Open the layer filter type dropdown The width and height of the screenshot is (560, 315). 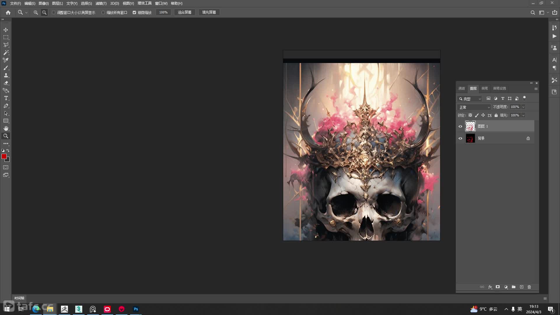point(470,99)
